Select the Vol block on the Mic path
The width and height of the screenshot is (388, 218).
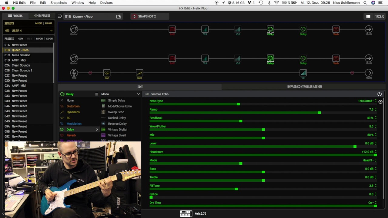[303, 73]
